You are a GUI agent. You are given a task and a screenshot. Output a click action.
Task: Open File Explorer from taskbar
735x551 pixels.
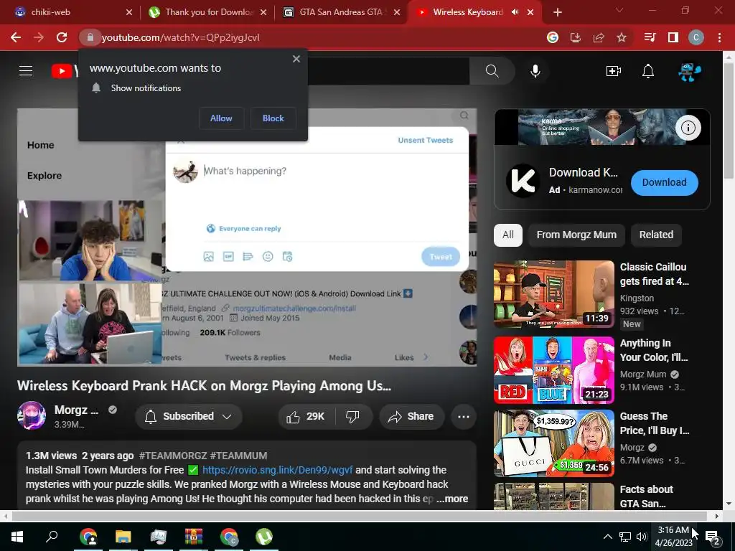[123, 537]
